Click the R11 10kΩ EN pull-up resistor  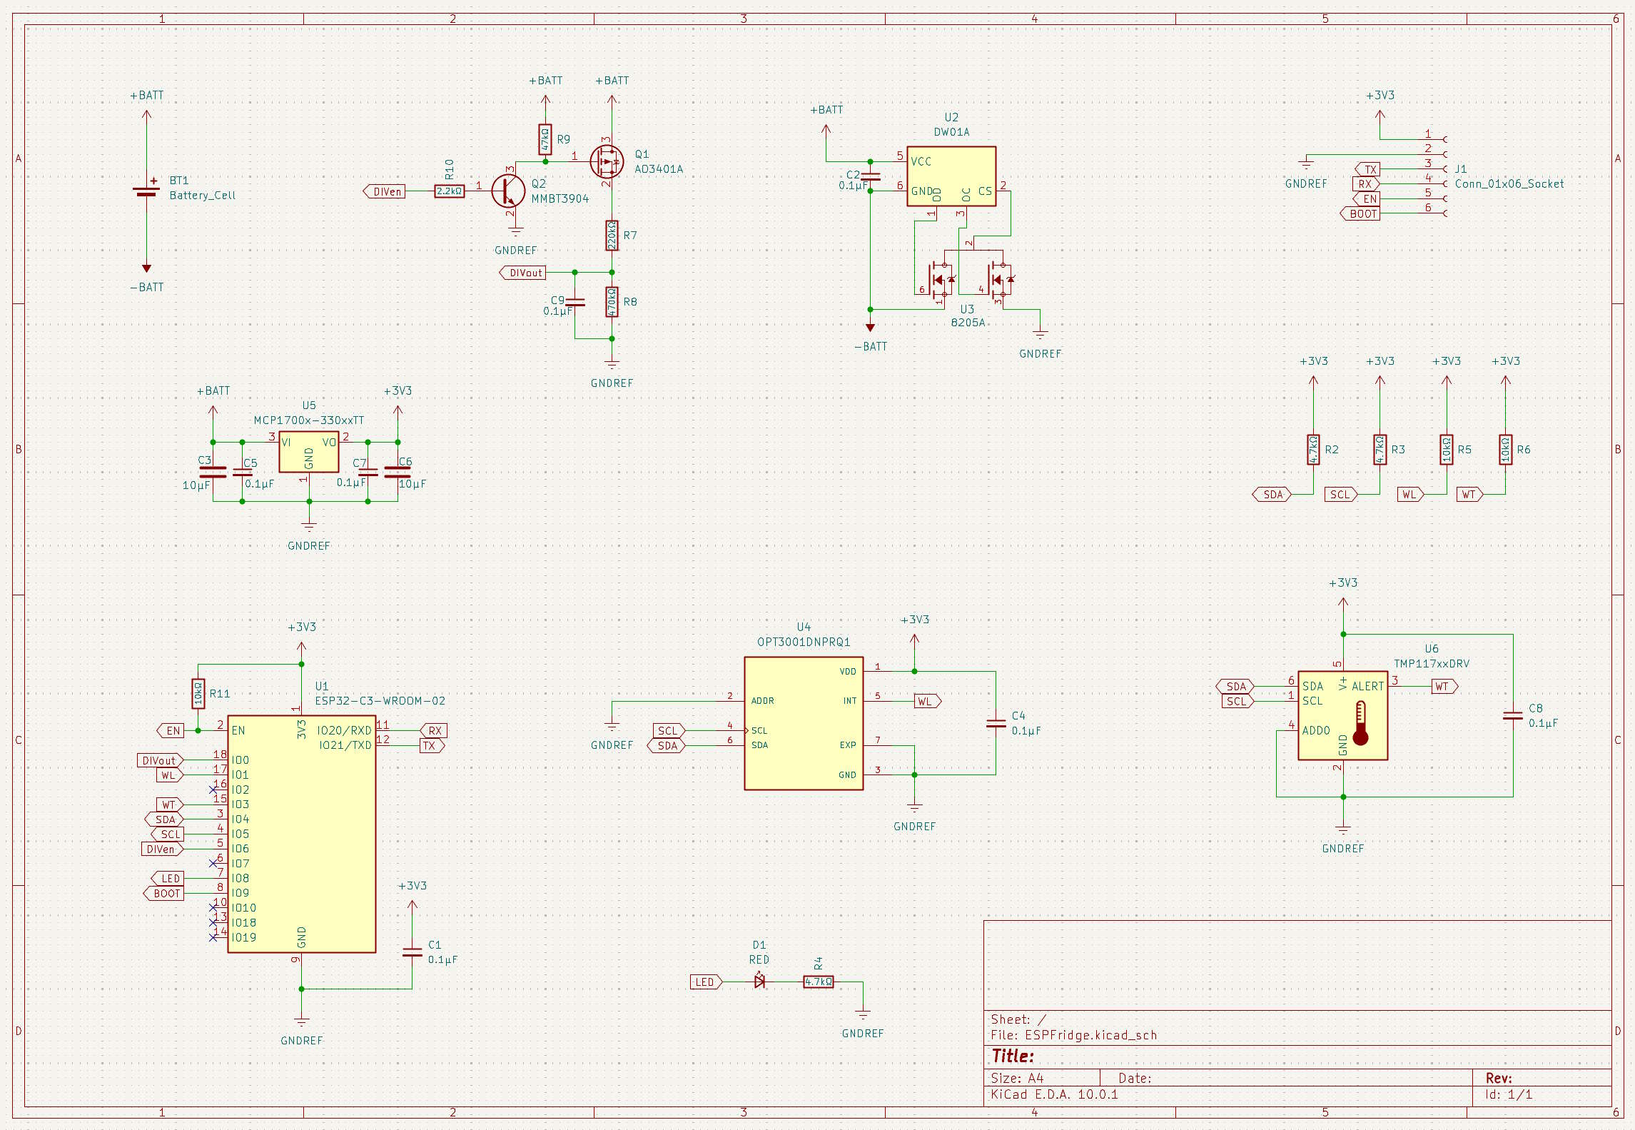(198, 694)
